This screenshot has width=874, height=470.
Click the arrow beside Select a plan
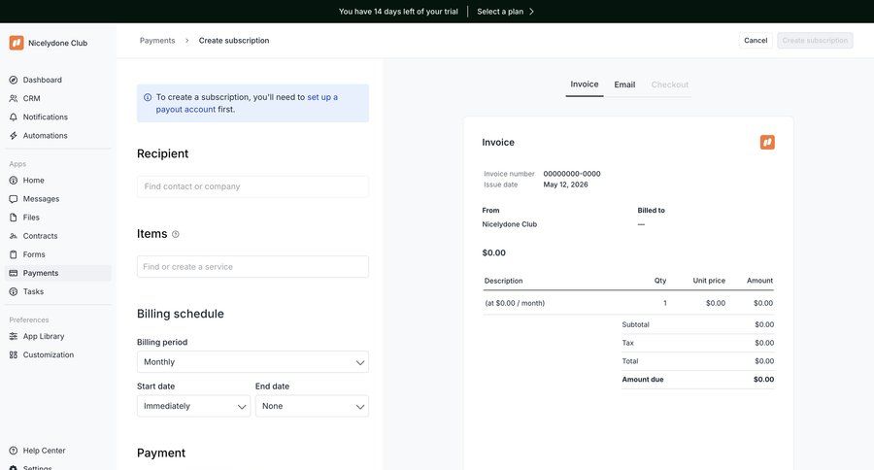pyautogui.click(x=531, y=11)
